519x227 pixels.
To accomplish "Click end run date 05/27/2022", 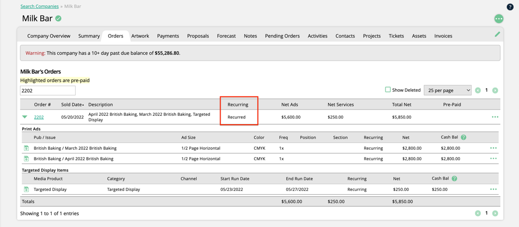I will pos(297,189).
